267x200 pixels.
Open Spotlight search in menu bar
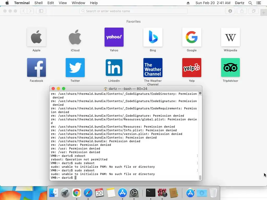[x=250, y=3]
